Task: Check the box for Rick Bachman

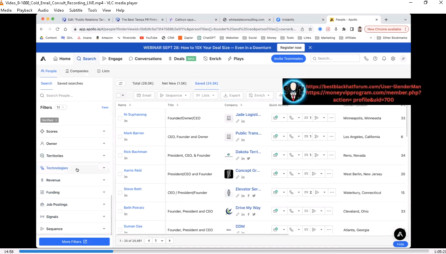Action: pos(120,155)
